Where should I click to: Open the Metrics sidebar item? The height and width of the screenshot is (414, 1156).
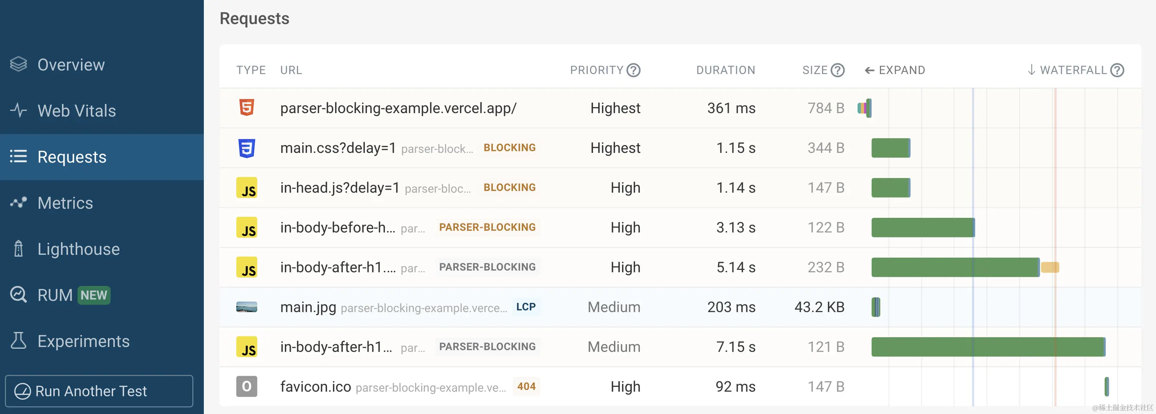65,203
